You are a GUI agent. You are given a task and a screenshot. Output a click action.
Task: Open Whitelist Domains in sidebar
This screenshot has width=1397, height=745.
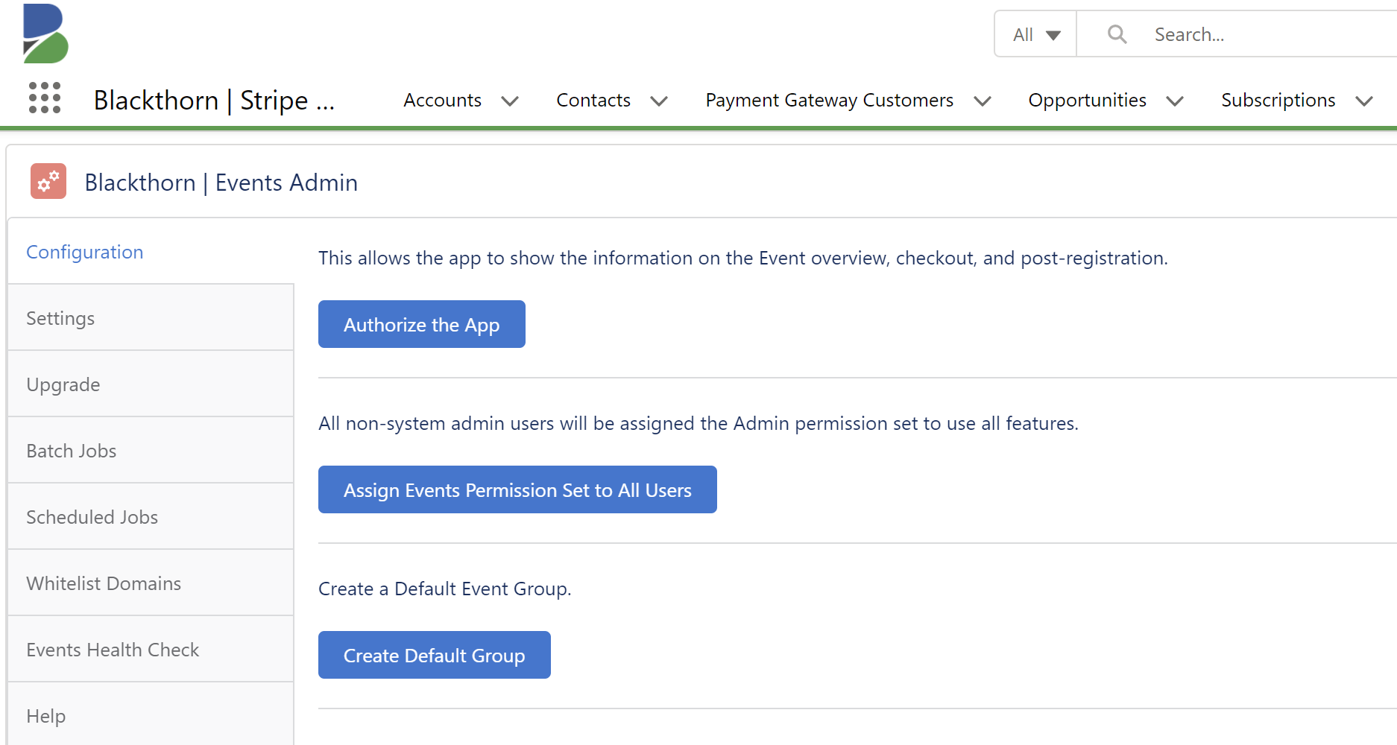tap(151, 583)
